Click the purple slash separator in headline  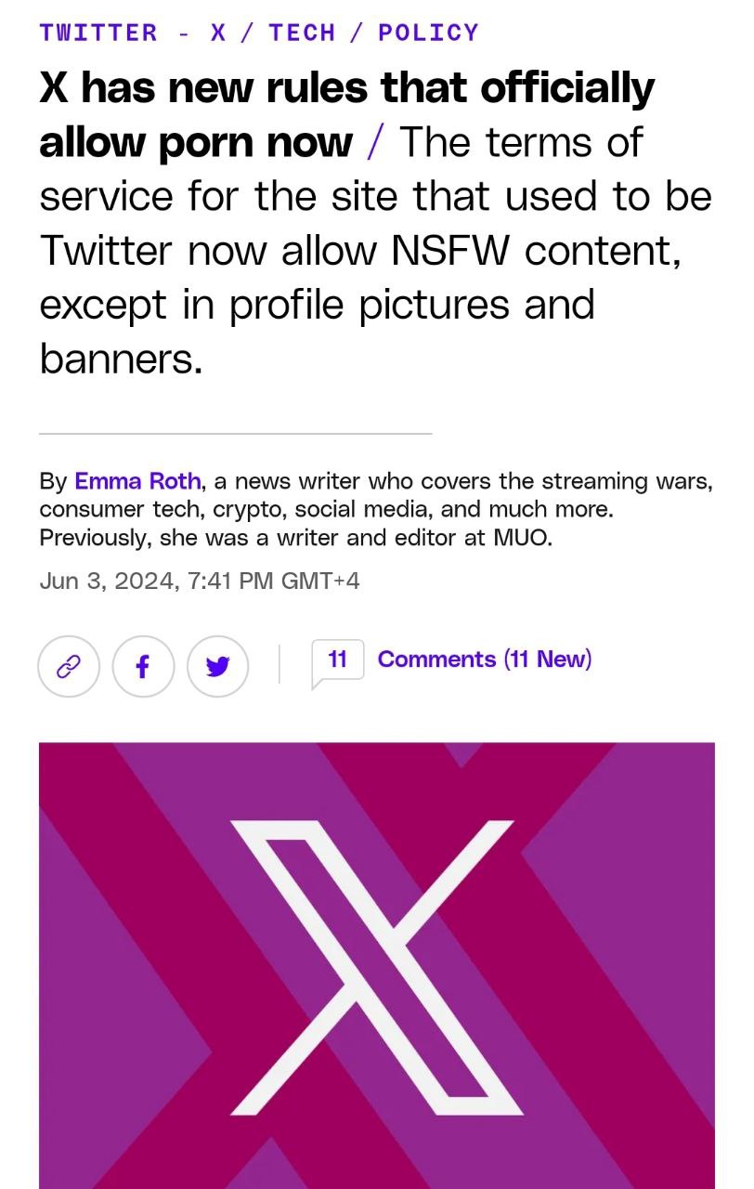click(374, 143)
